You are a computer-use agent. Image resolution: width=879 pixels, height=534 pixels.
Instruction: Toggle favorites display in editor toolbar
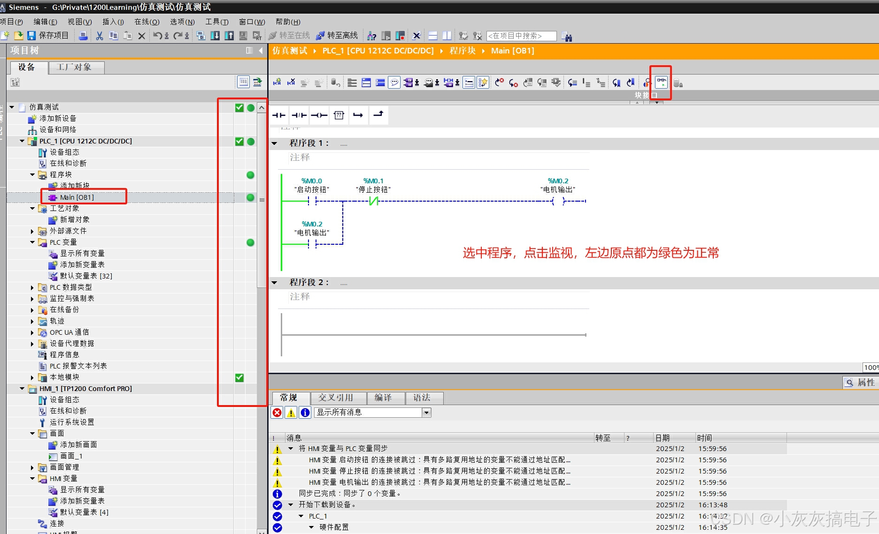point(483,83)
